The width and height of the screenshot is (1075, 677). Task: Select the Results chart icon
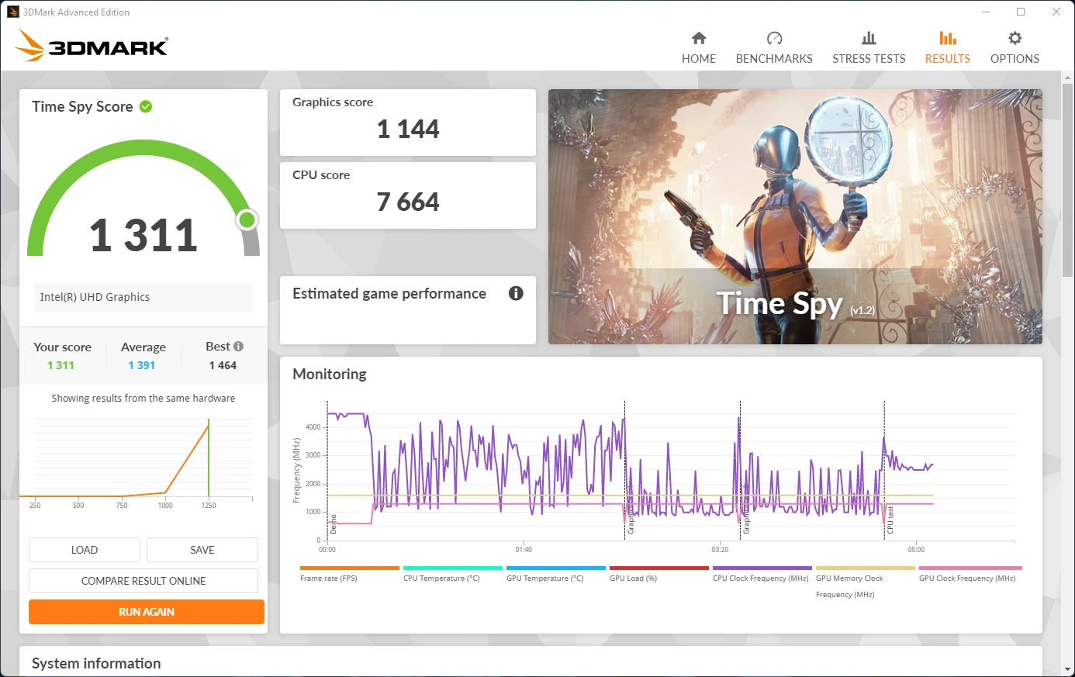coord(948,38)
